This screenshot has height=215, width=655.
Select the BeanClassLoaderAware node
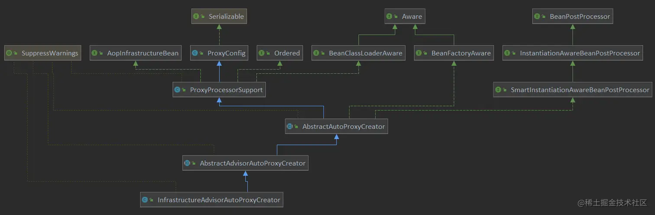pos(359,53)
